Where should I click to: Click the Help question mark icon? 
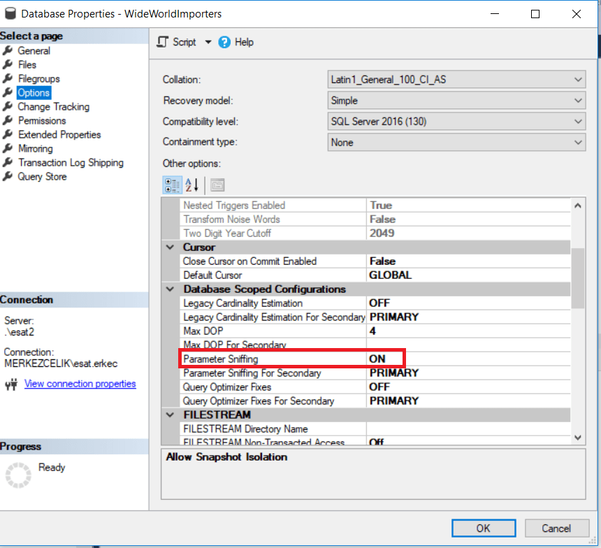224,42
